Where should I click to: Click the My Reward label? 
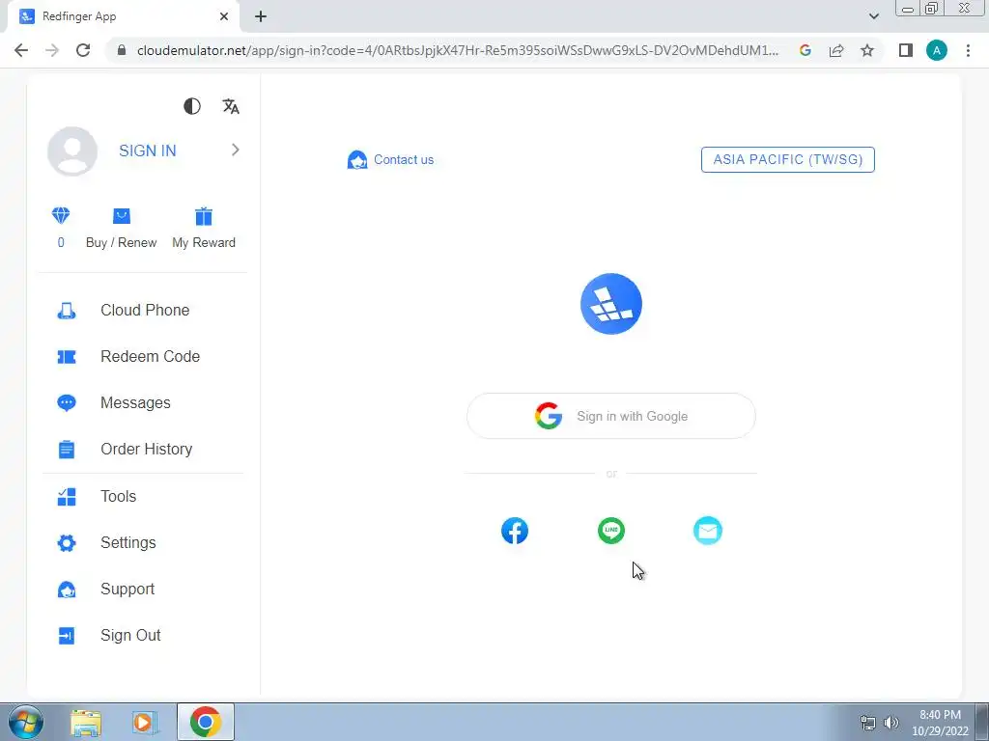click(x=204, y=242)
